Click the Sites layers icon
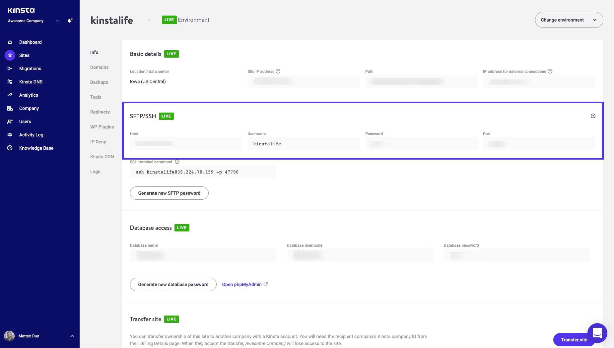 (x=10, y=55)
